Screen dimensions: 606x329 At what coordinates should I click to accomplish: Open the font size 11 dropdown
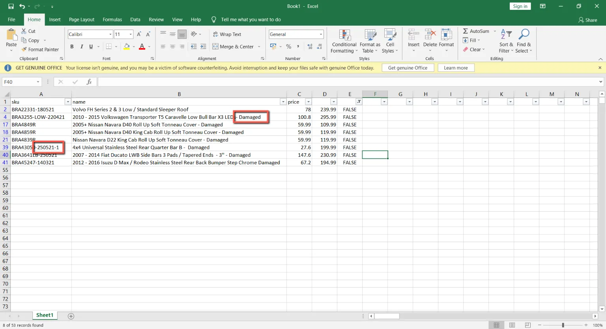pyautogui.click(x=131, y=34)
